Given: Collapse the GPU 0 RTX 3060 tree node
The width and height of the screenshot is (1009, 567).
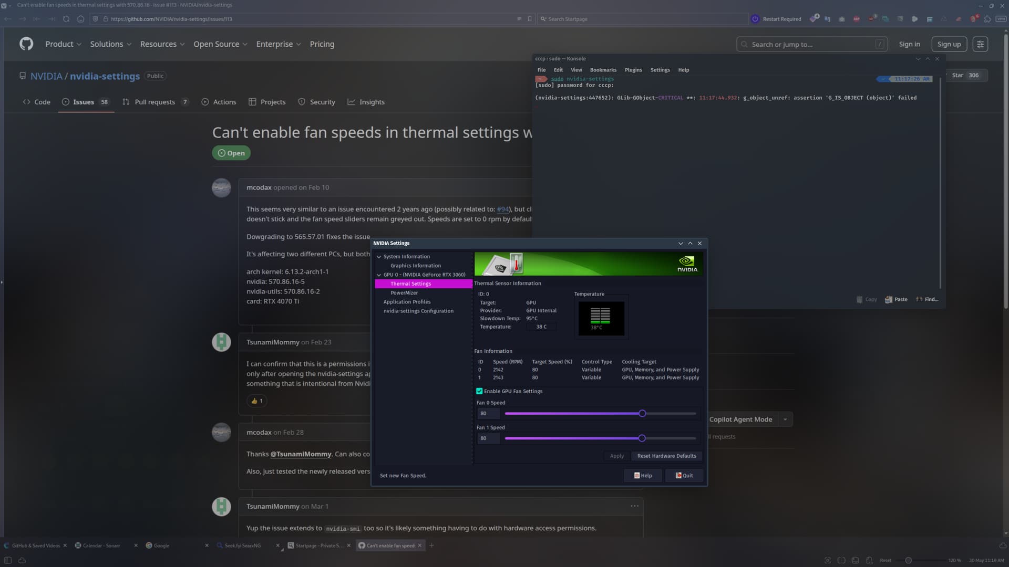Looking at the screenshot, I should (379, 275).
